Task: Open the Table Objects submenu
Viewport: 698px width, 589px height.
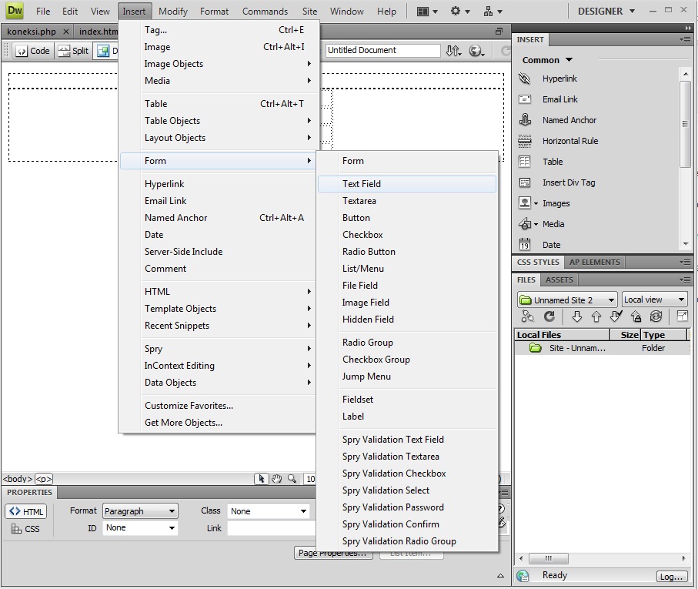Action: click(x=219, y=121)
